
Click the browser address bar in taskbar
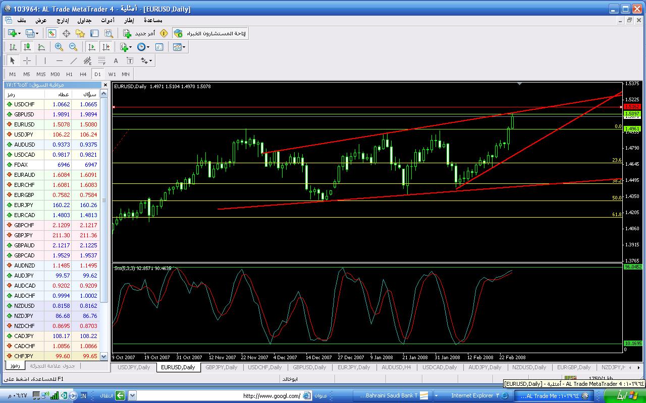pos(217,396)
